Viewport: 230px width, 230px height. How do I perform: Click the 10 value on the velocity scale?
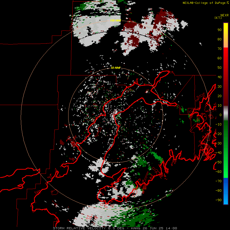(x=220, y=106)
